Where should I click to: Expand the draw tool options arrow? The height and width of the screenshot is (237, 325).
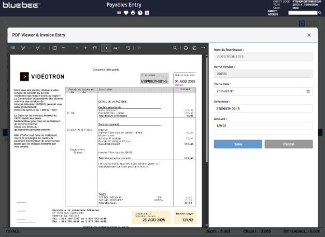[44, 48]
